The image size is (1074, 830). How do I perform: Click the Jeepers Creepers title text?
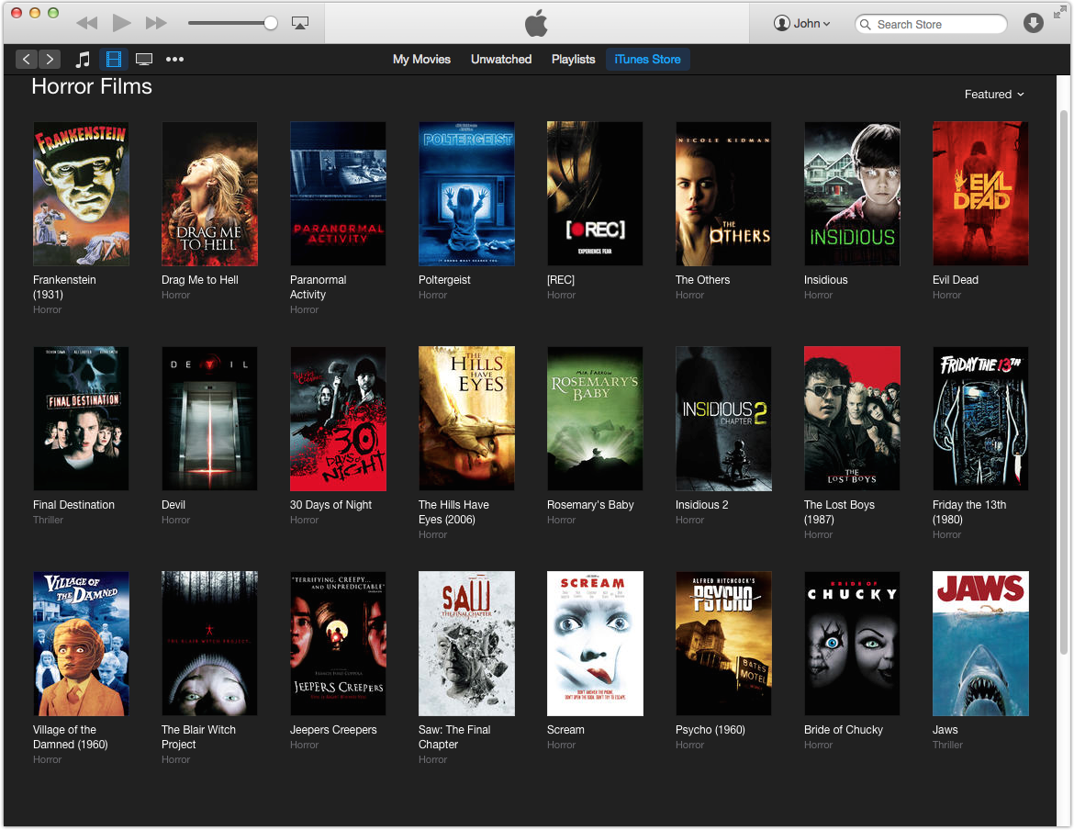[x=333, y=729]
